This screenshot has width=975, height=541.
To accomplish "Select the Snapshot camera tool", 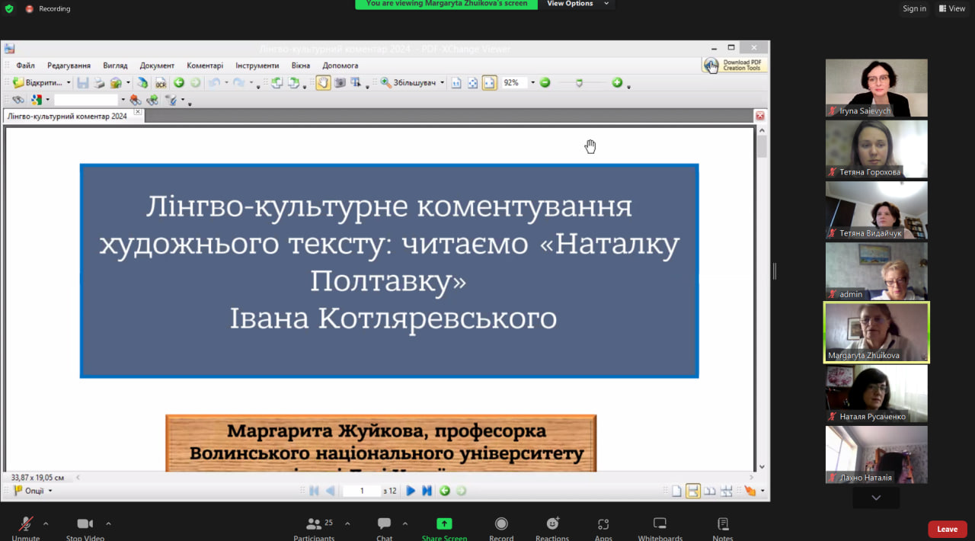I will pyautogui.click(x=340, y=83).
